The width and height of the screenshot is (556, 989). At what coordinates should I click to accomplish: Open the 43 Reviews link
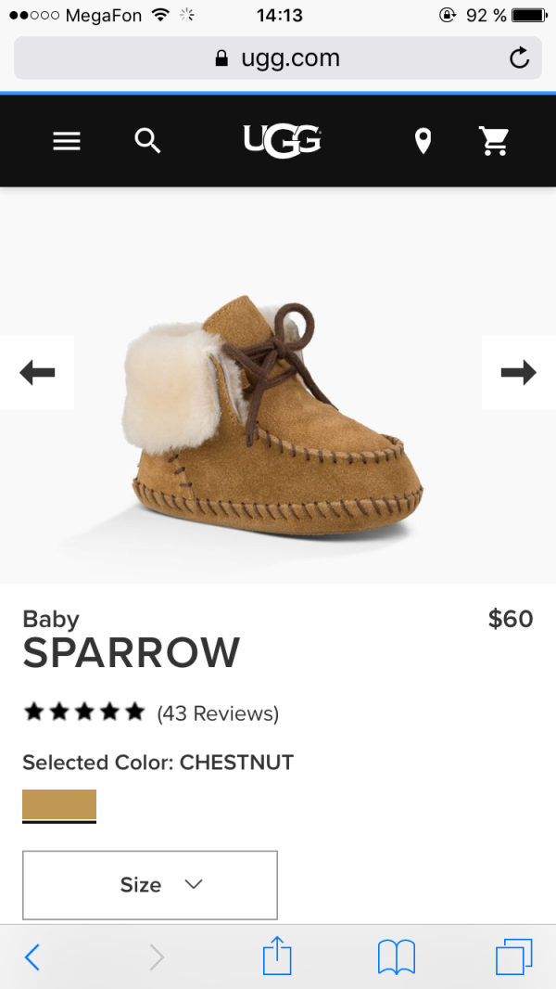point(218,713)
